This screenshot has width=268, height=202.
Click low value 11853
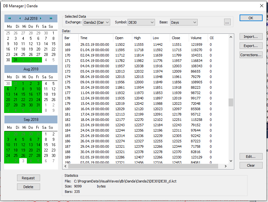click(158, 93)
